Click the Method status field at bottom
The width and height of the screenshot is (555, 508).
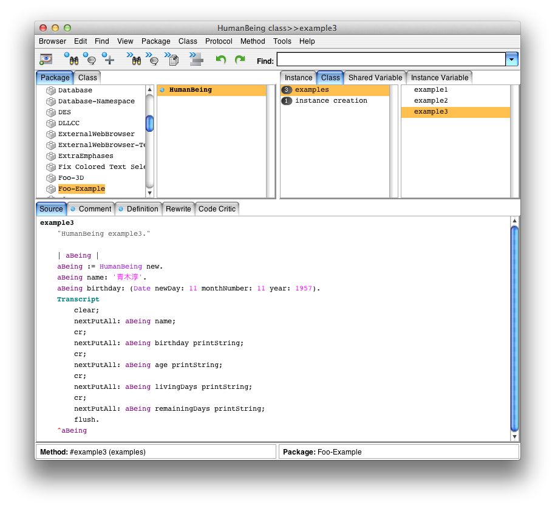[155, 452]
